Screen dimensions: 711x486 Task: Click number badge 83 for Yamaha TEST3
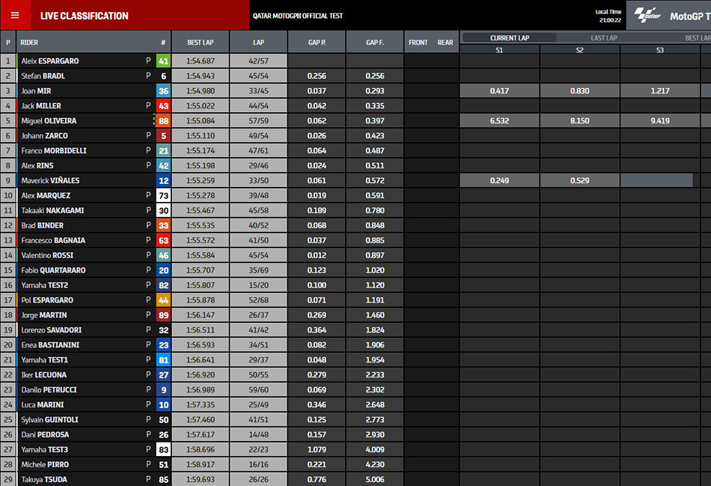click(x=163, y=449)
